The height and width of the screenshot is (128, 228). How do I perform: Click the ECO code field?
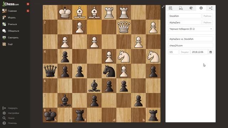pyautogui.click(x=185, y=52)
